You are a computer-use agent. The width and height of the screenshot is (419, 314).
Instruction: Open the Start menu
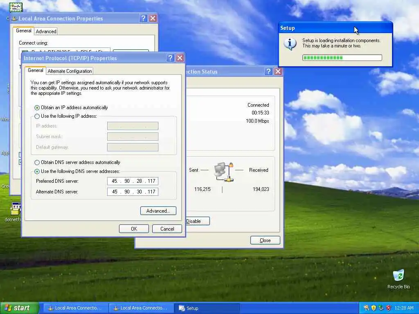pos(19,308)
